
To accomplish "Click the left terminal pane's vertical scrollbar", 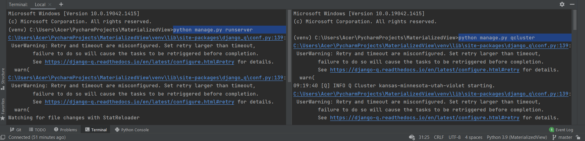I will point(289,46).
